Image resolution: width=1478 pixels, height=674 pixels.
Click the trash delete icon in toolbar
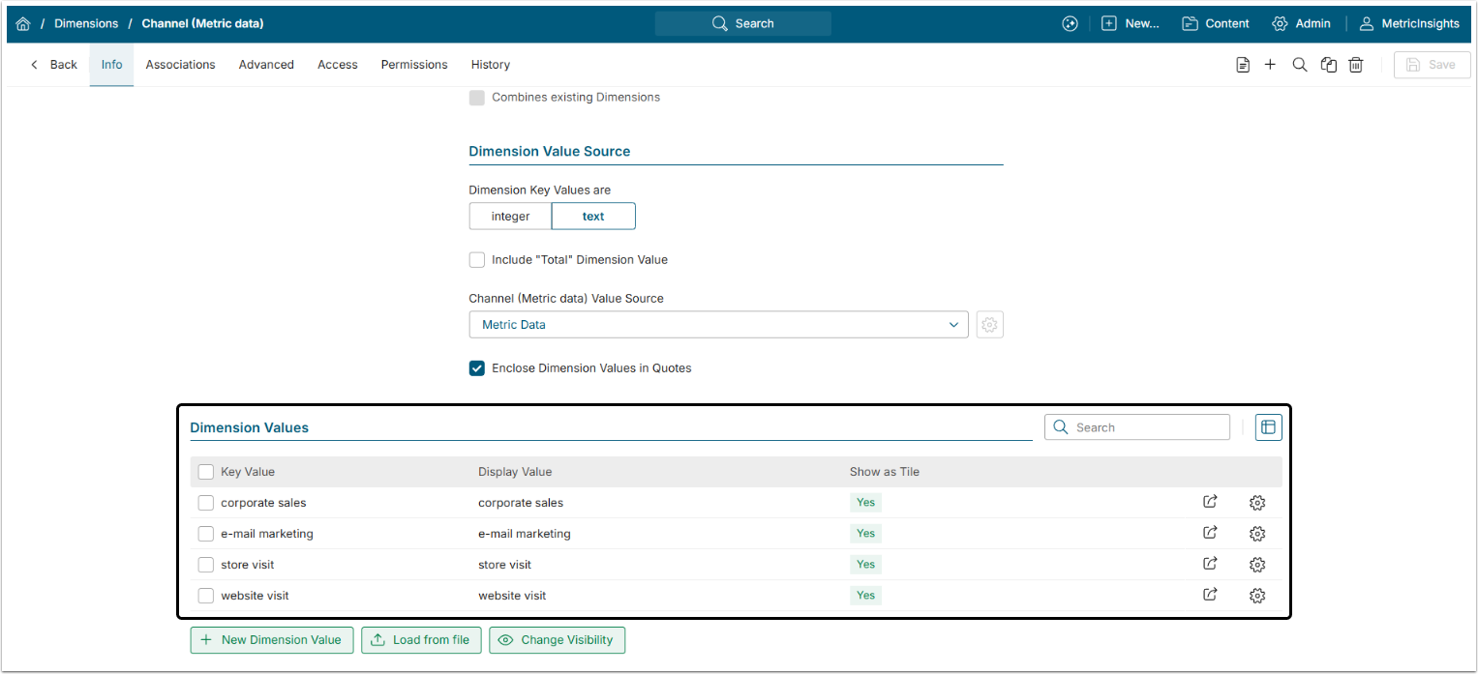1356,65
